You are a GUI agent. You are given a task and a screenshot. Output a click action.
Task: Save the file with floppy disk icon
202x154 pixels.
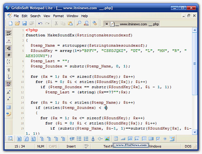pyautogui.click(x=24, y=23)
